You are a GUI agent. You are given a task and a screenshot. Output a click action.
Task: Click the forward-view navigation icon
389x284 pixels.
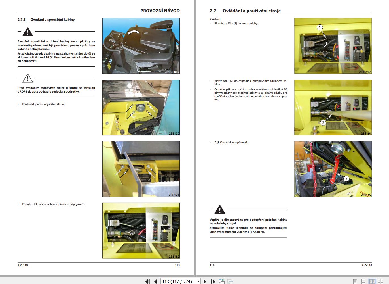click(x=230, y=281)
